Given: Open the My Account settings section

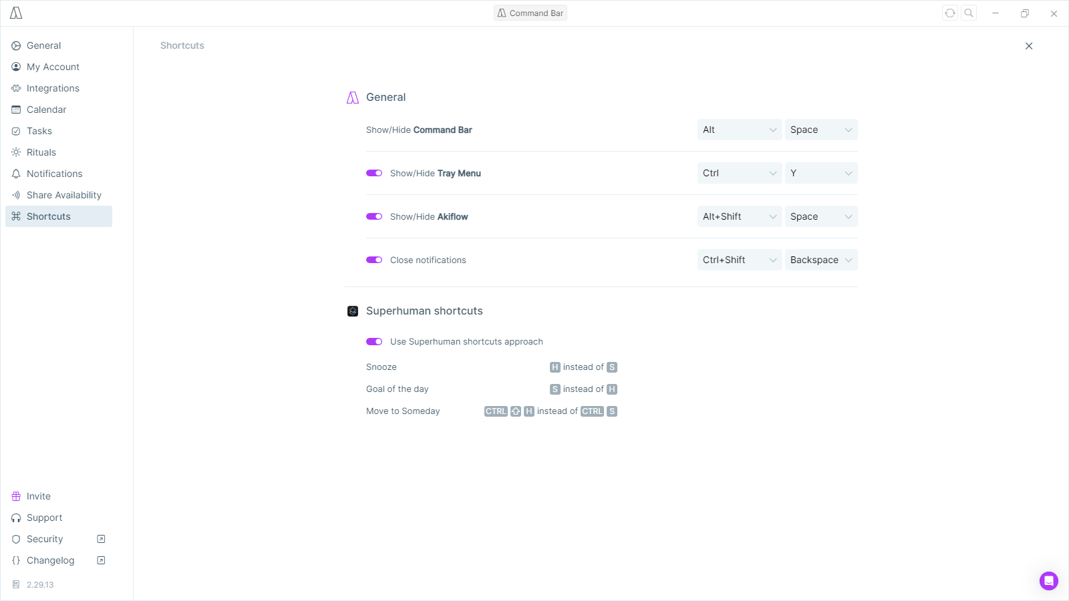Looking at the screenshot, I should [x=59, y=67].
